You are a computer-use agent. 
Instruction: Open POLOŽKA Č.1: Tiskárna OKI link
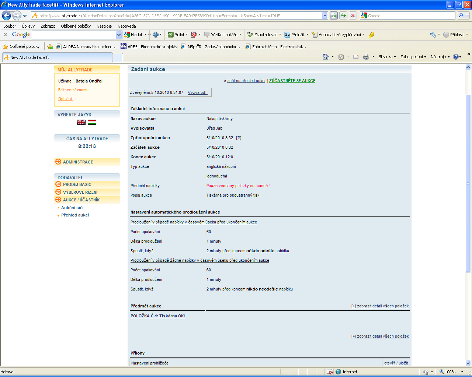(x=157, y=316)
